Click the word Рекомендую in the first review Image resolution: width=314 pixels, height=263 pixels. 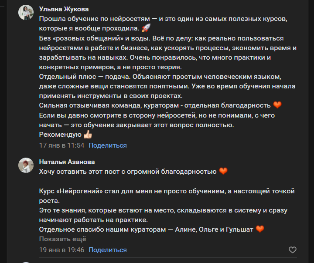60,135
